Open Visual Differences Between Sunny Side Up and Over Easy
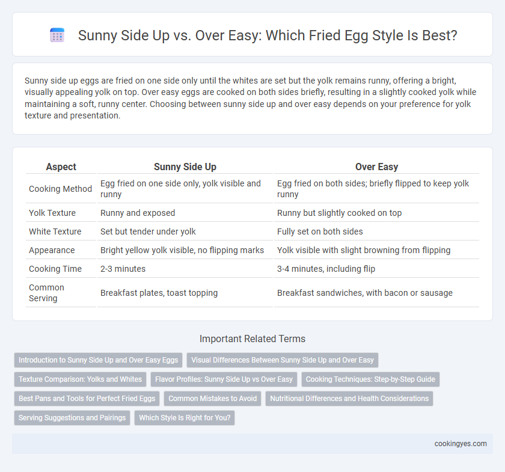Viewport: 505px width, 472px height. pyautogui.click(x=283, y=360)
